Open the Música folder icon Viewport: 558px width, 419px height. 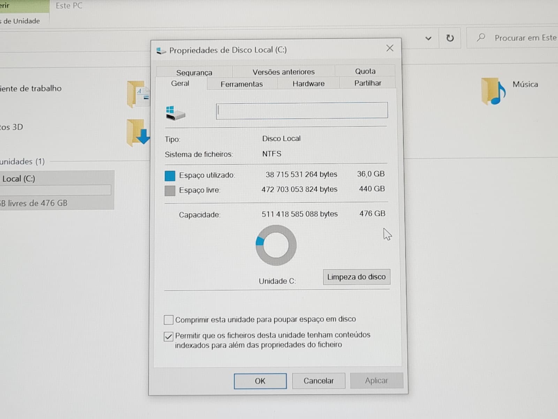[x=493, y=91]
